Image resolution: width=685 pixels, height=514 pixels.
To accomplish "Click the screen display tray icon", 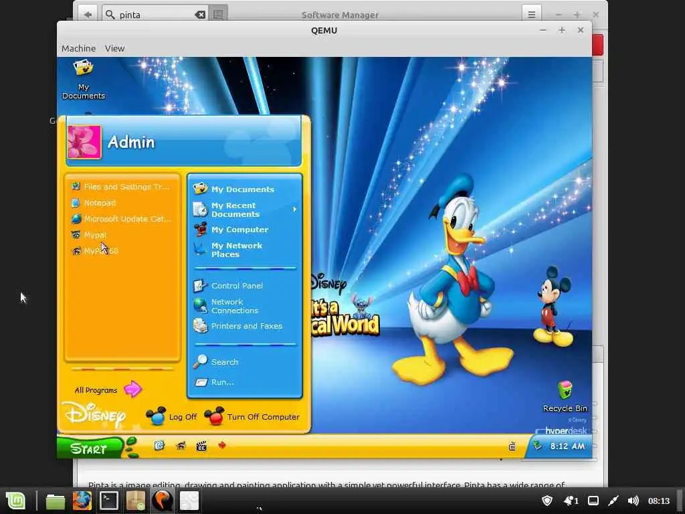I will [593, 501].
